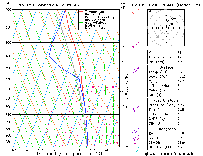The height and width of the screenshot is (156, 203).
Task: Click the Surface theta-e value 320
Action: [181, 81]
